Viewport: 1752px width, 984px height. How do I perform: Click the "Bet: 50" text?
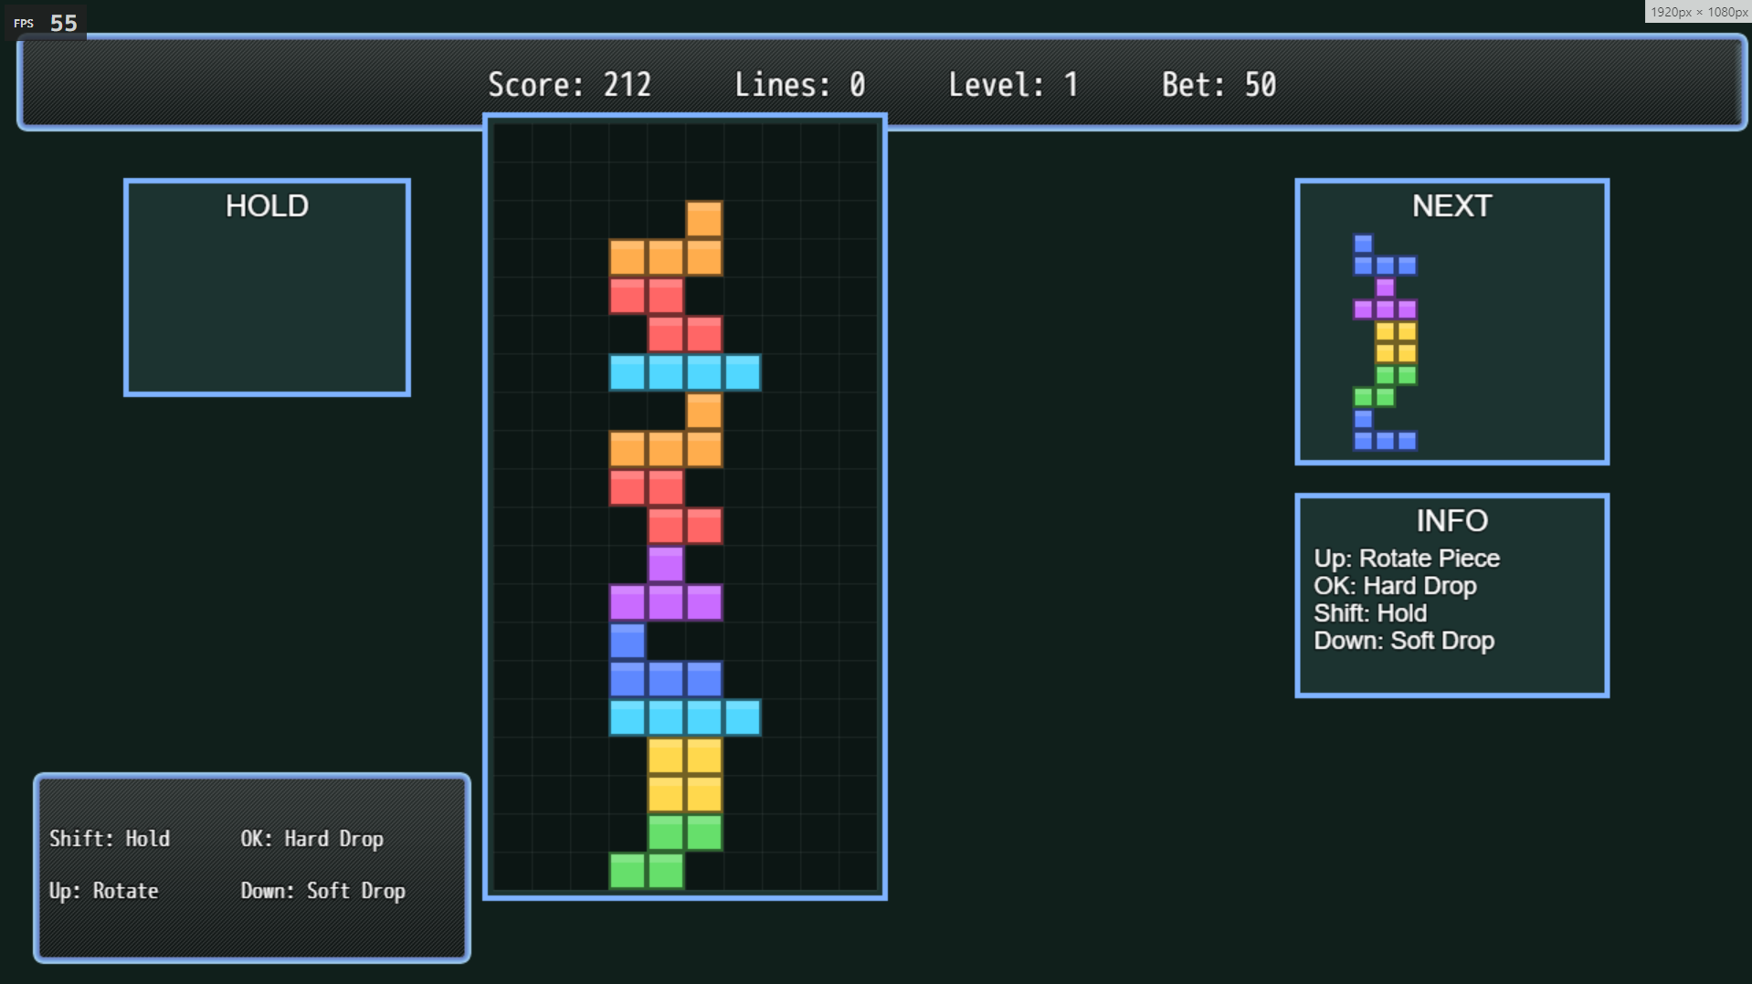click(x=1219, y=85)
